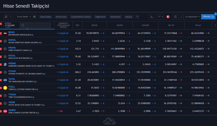This screenshot has width=217, height=126.
Task: Open the En Kapitalize sort dropdown
Action: pyautogui.click(x=192, y=17)
